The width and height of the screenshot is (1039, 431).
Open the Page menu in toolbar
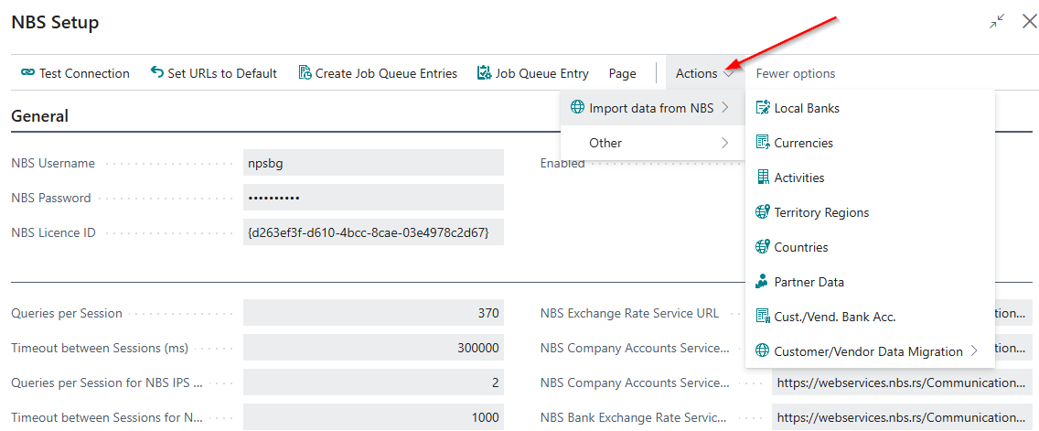coord(622,73)
